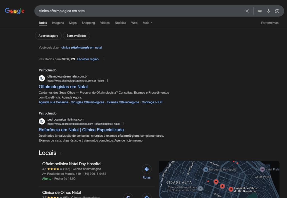Click the oftalmologistaemnatal.com.br site favicon
Viewport: 287px width, 198px height.
click(42, 78)
